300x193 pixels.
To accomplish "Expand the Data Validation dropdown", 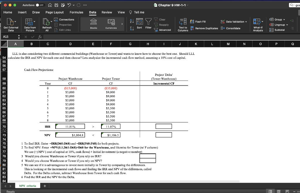I will (x=246, y=22).
